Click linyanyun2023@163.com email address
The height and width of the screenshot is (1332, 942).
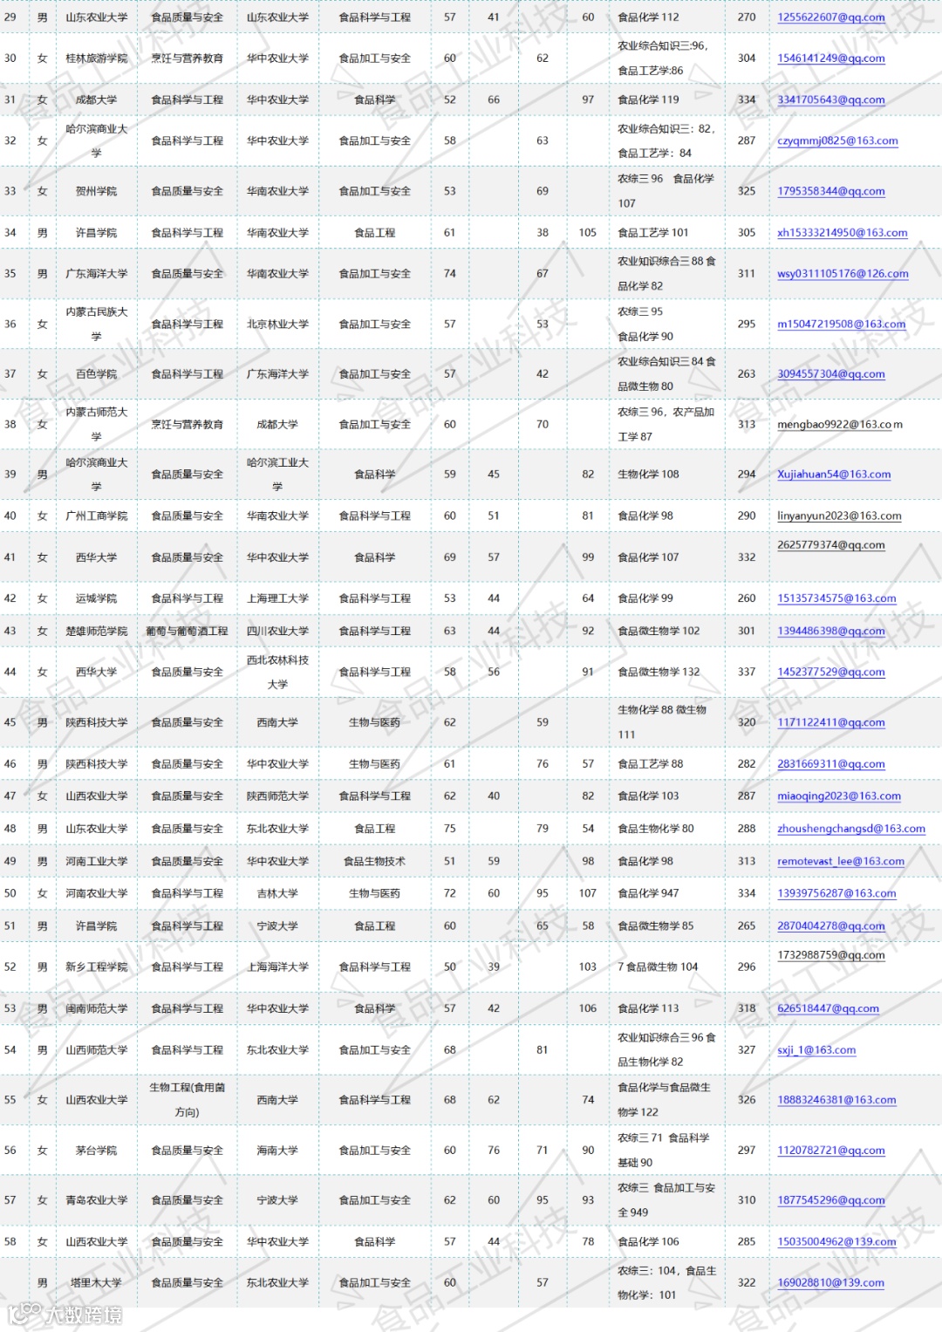(839, 516)
